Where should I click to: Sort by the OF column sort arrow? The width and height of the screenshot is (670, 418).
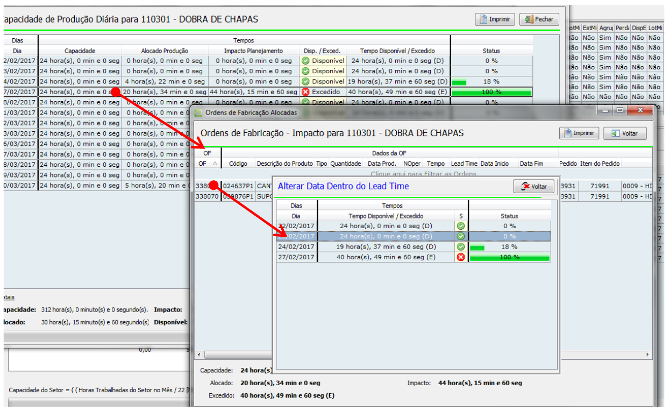click(x=216, y=164)
